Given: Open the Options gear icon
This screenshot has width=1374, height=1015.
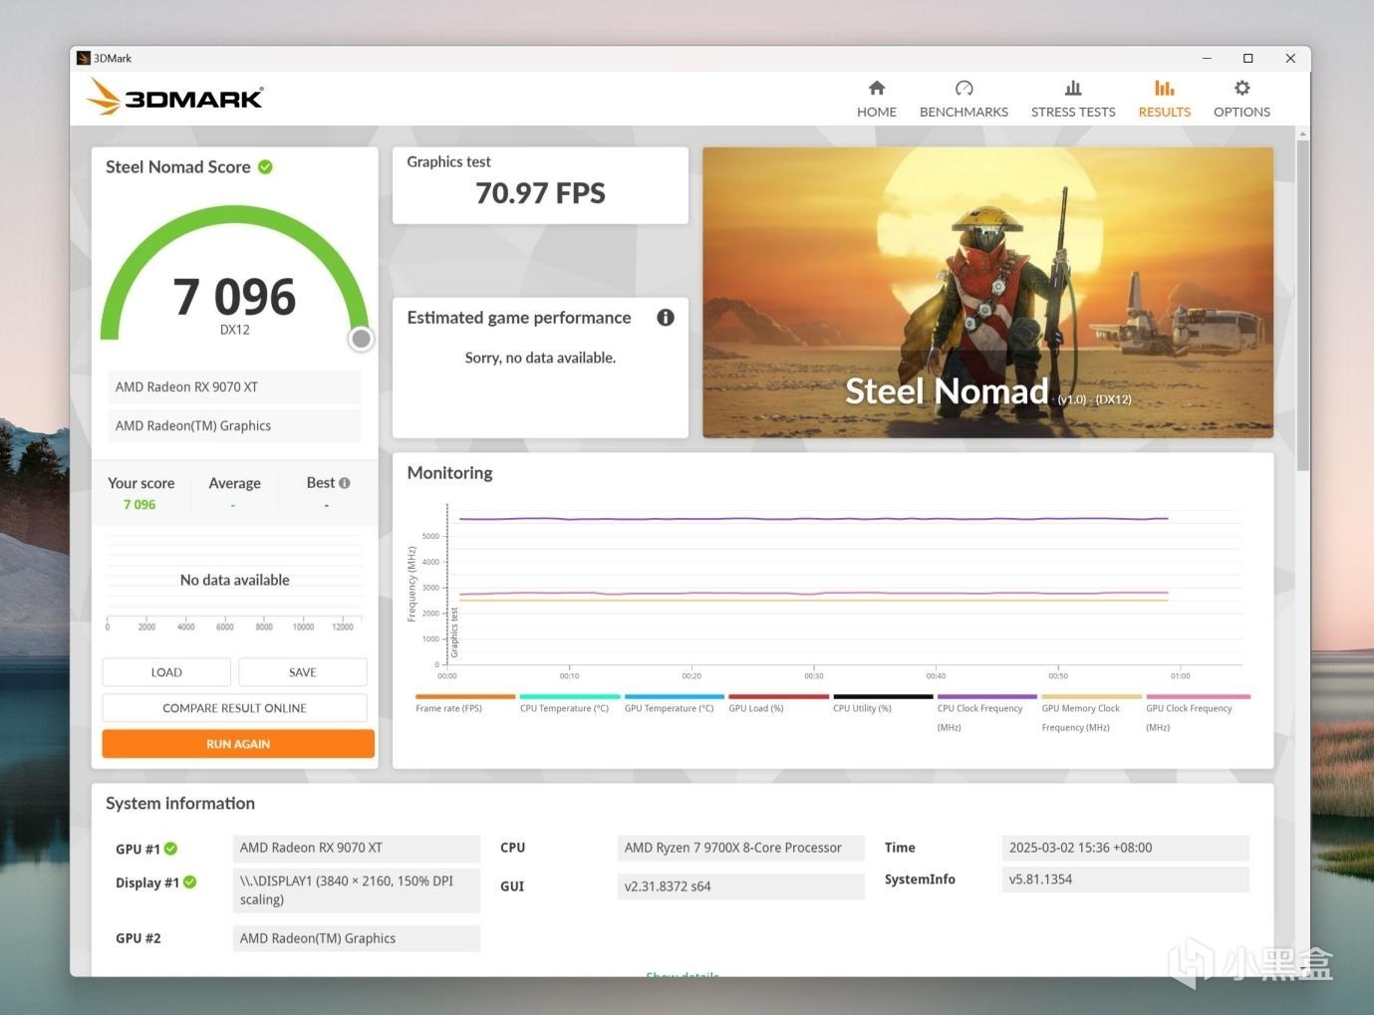Looking at the screenshot, I should 1241,88.
